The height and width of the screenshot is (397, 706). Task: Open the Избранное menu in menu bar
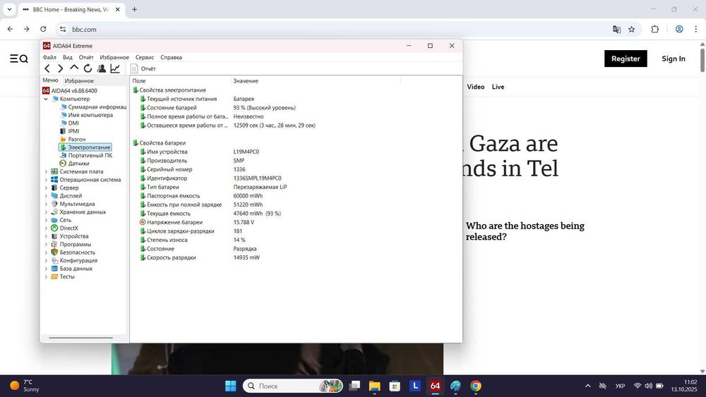(114, 57)
